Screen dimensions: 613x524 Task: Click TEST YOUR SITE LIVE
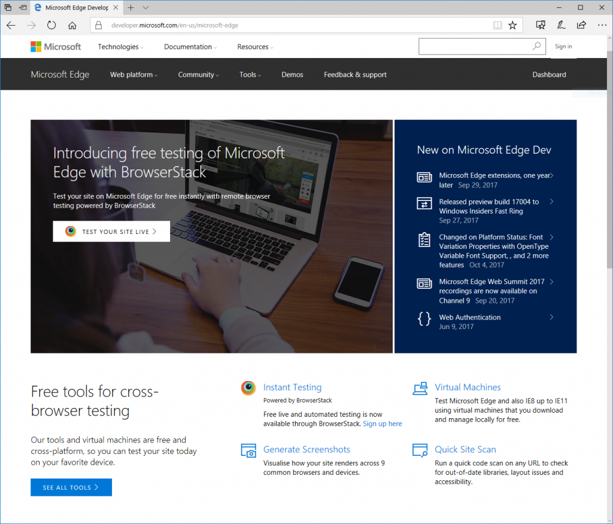(x=111, y=231)
